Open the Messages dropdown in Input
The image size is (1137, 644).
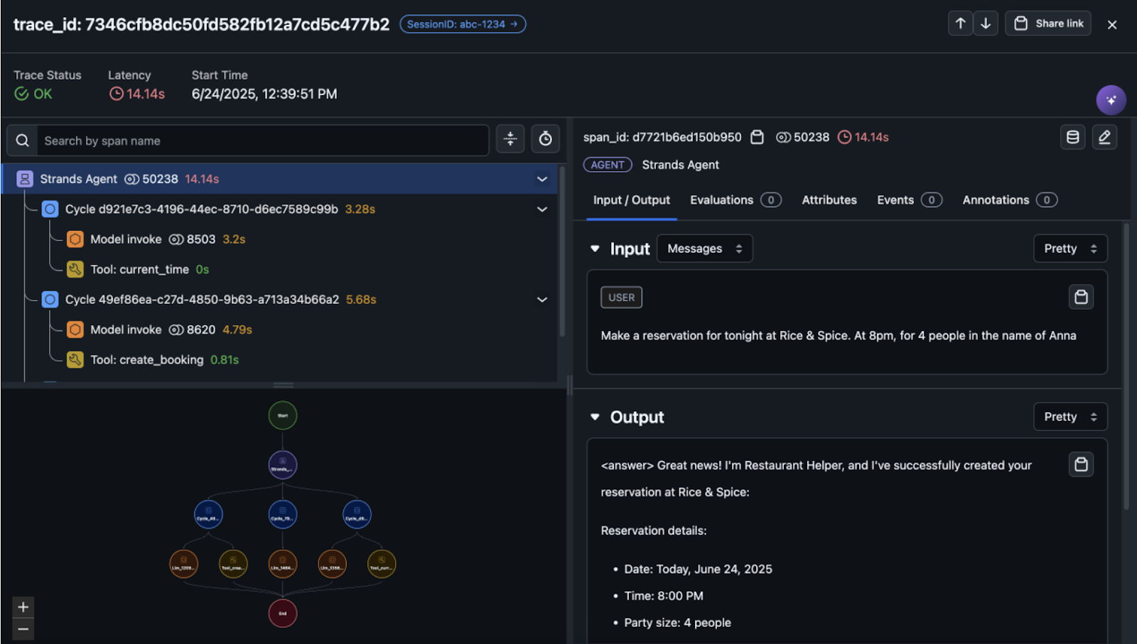[704, 249]
